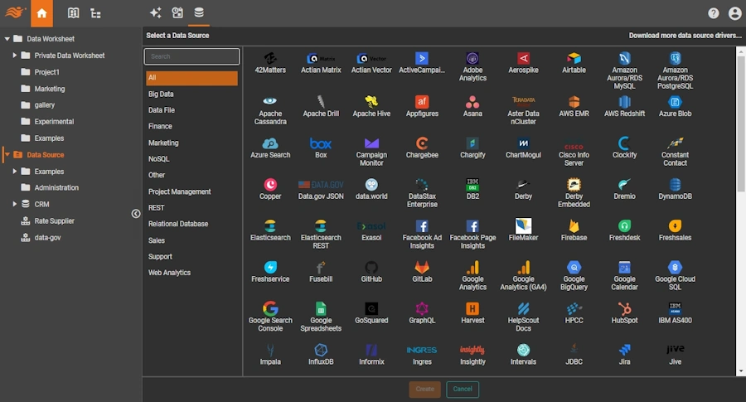Screen dimensions: 746x402
Task: Click the Home icon in top bar
Action: point(41,13)
